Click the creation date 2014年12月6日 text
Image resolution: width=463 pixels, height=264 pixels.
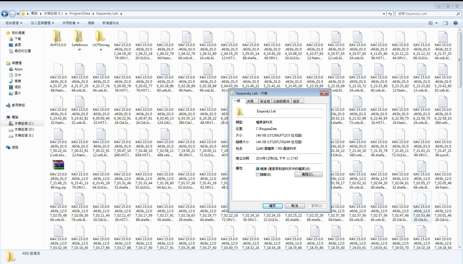point(277,158)
